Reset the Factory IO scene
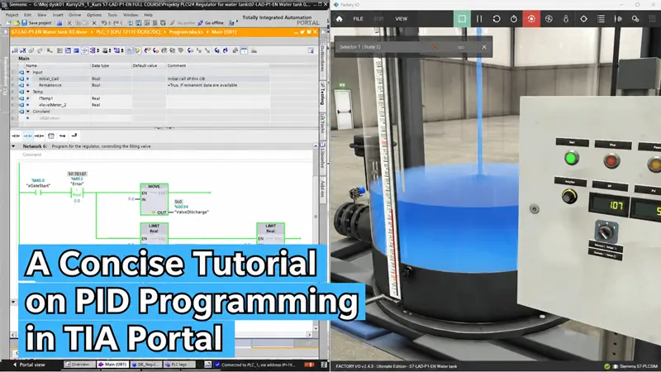The width and height of the screenshot is (661, 372). [x=497, y=19]
